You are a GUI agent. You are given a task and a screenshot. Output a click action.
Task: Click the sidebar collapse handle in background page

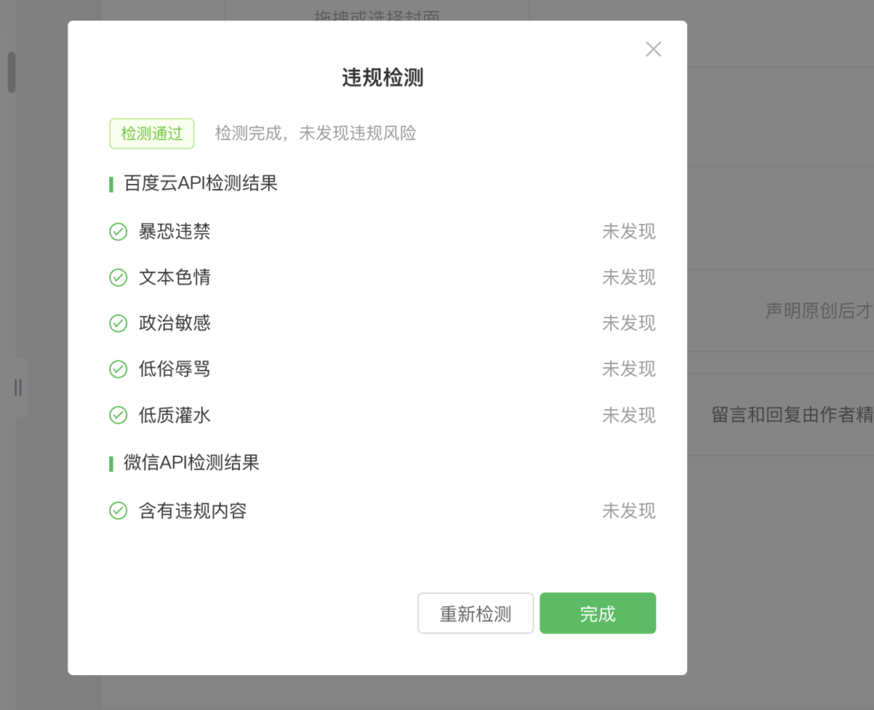click(x=19, y=387)
